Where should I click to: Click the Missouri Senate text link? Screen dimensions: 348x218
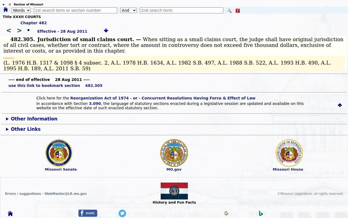[x=61, y=169]
